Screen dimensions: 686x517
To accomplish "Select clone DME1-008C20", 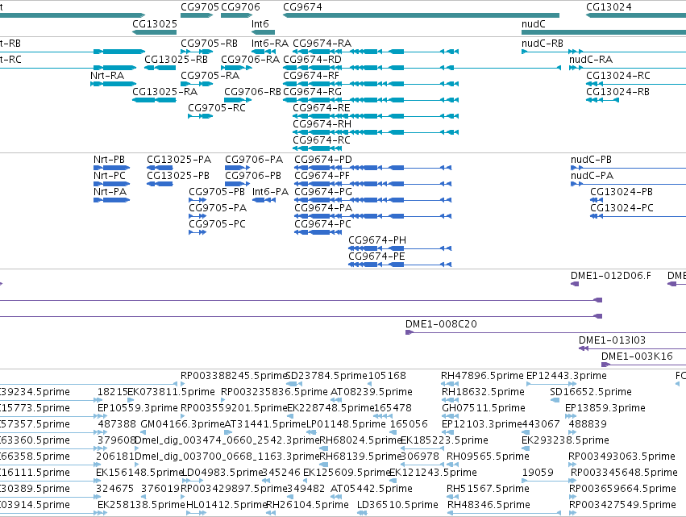I will [441, 325].
